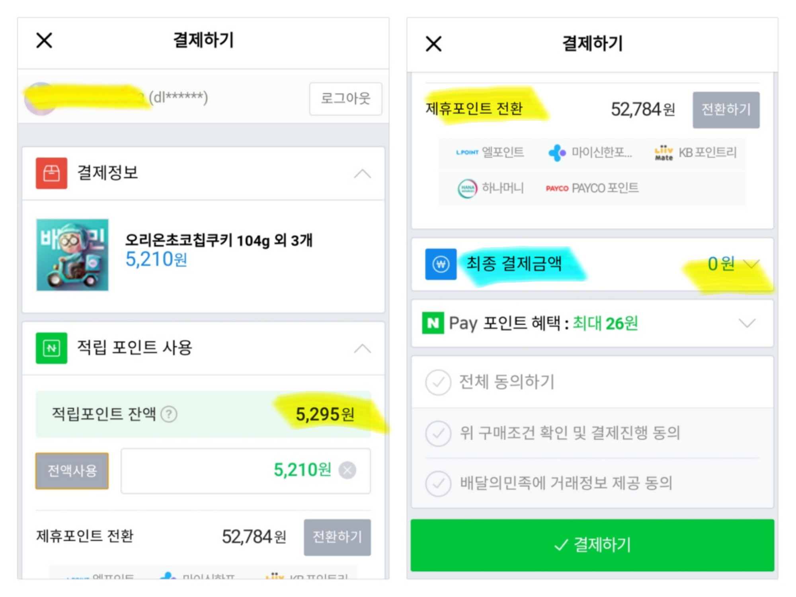Click the red 결제정보 package icon
This screenshot has height=597, width=796.
(51, 173)
